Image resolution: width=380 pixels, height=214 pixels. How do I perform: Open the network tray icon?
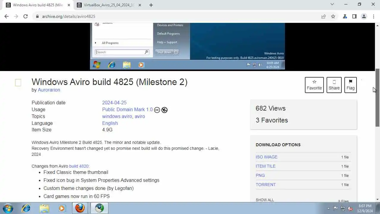point(343,208)
